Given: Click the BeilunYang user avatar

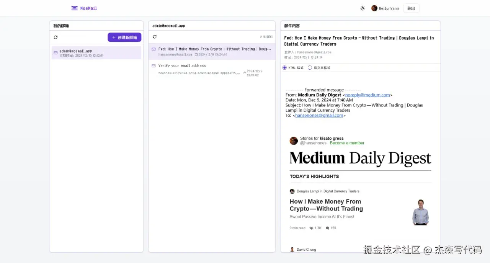Looking at the screenshot, I should coord(374,8).
